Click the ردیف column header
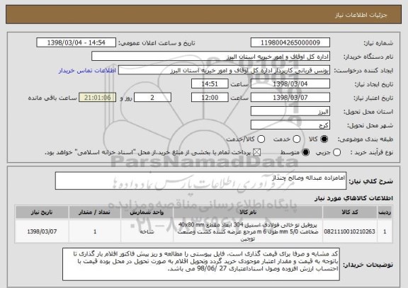 385,212
